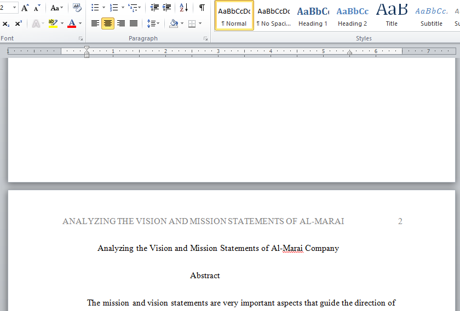Apply the Title style

(x=392, y=15)
